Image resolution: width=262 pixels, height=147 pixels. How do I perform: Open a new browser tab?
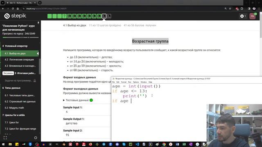point(40,3)
